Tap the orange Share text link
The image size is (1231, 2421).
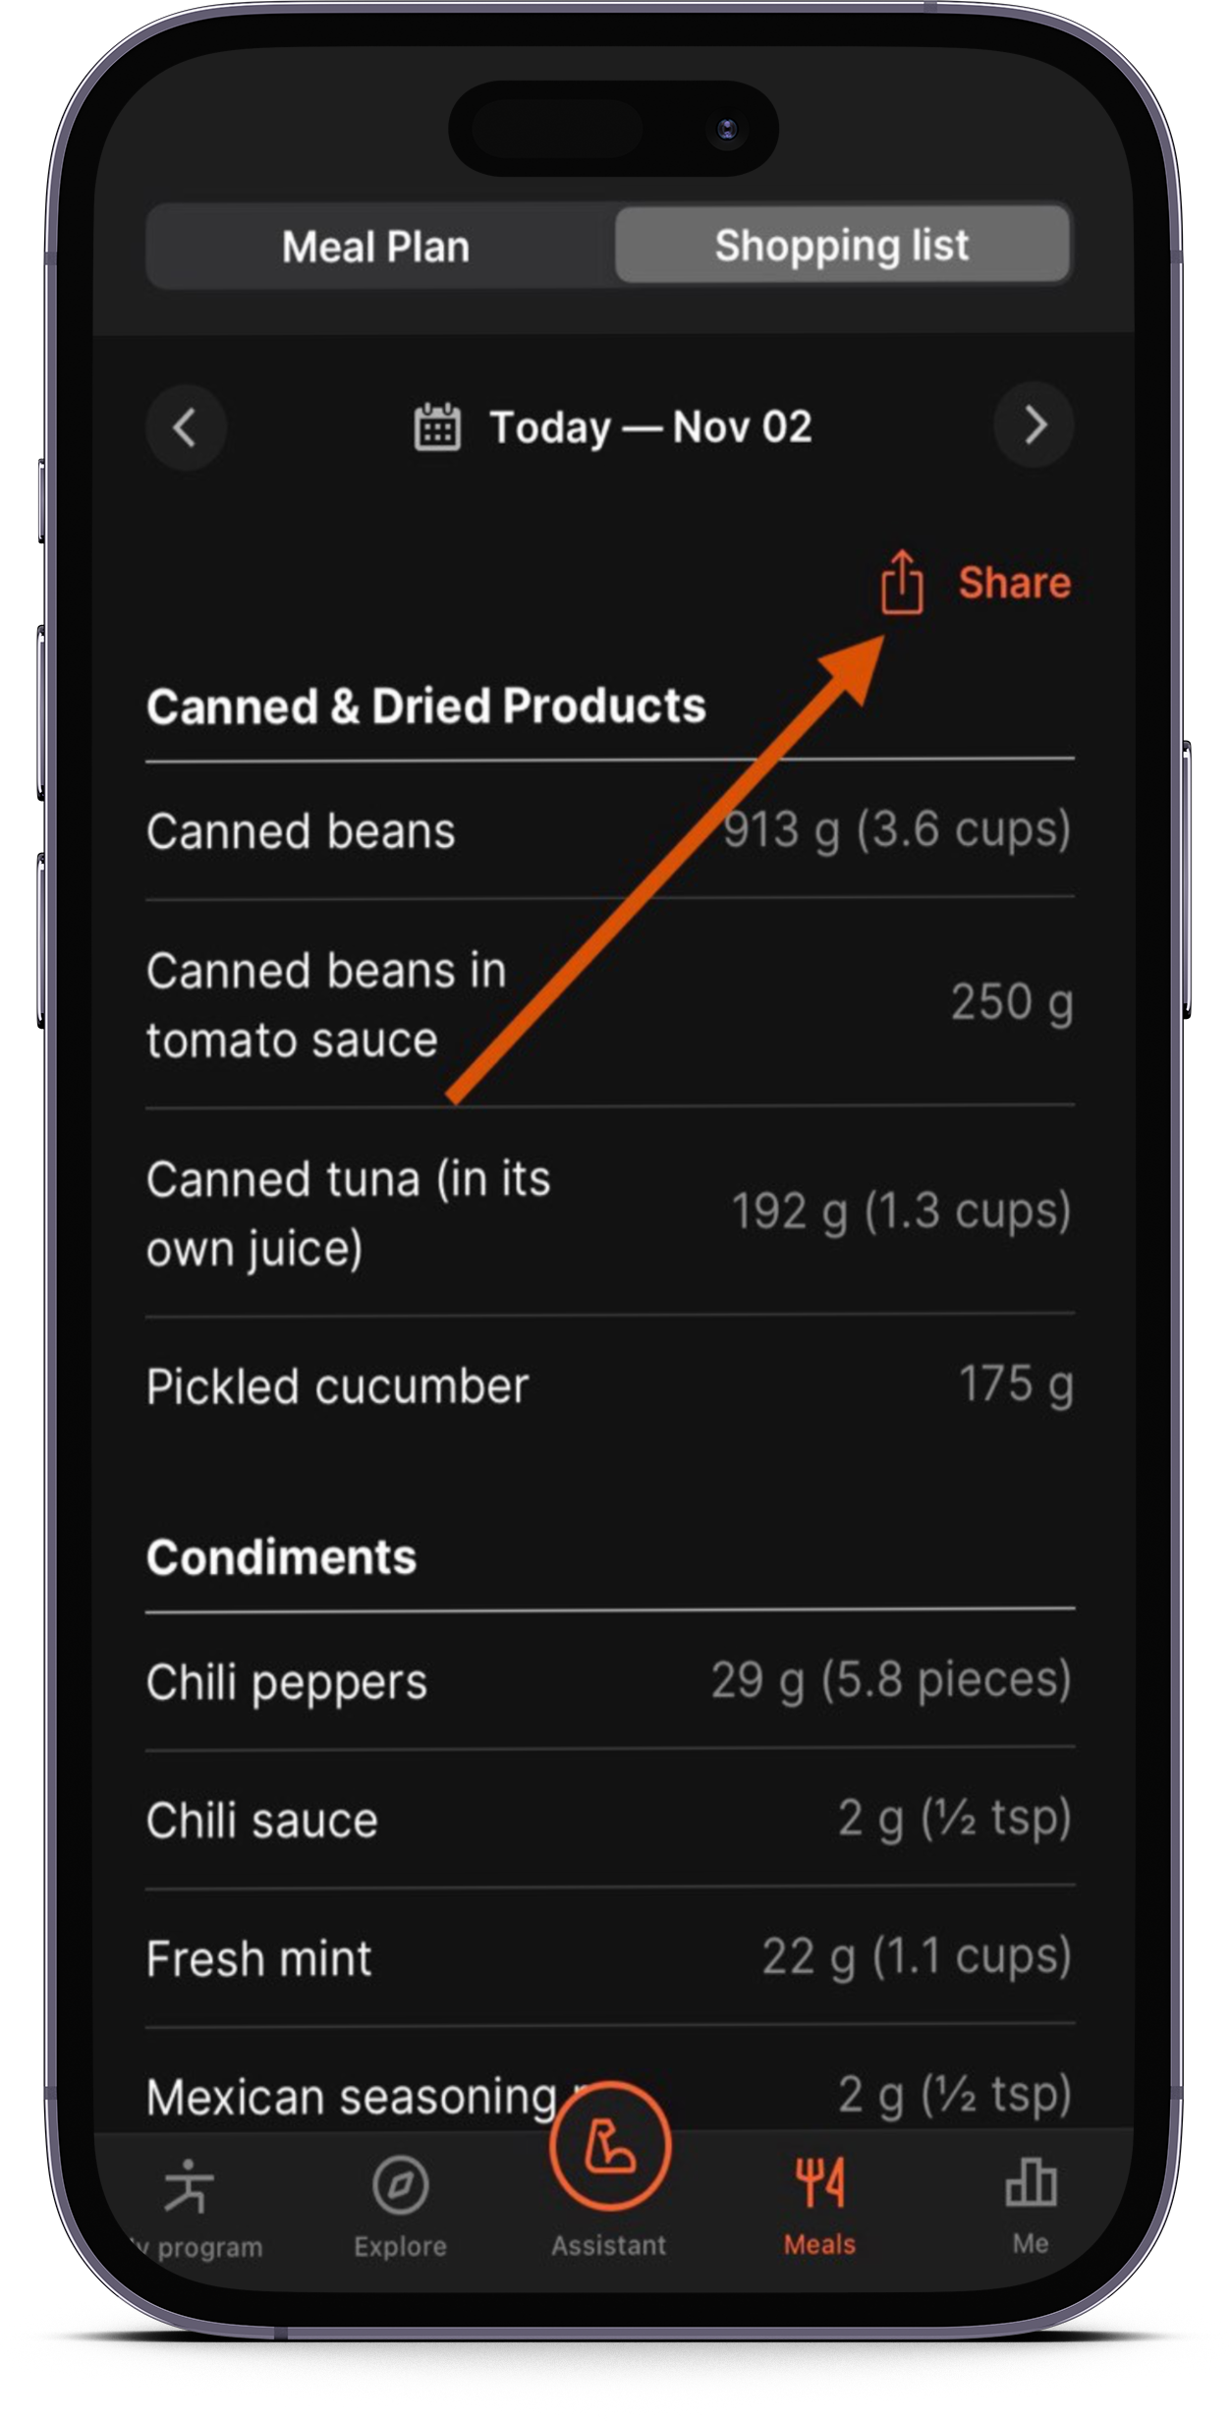[1015, 583]
